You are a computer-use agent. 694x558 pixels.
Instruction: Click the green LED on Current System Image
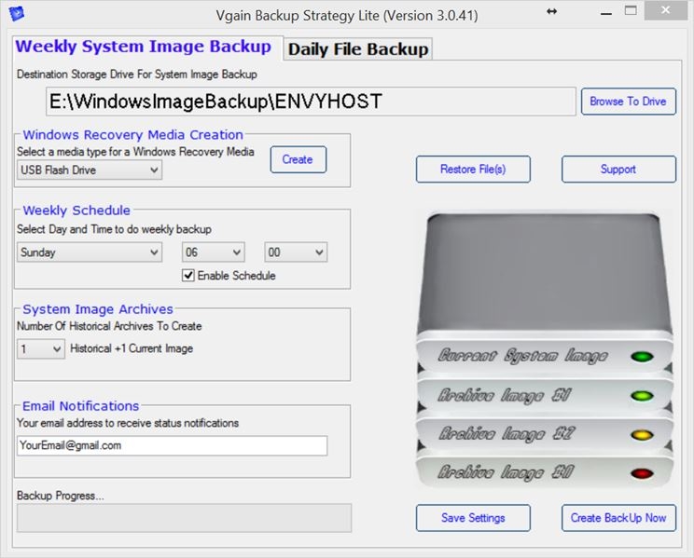(641, 357)
